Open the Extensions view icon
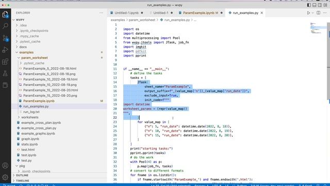 pyautogui.click(x=5, y=61)
